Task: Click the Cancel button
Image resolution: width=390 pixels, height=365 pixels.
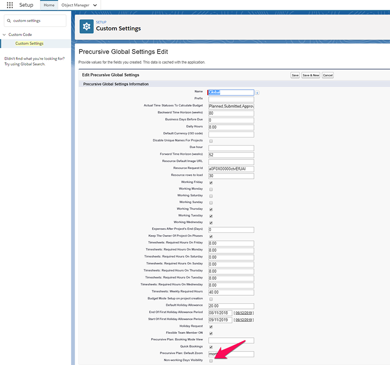Action: pos(328,75)
